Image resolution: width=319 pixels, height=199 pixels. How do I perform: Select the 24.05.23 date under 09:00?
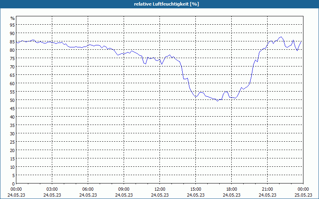124,195
